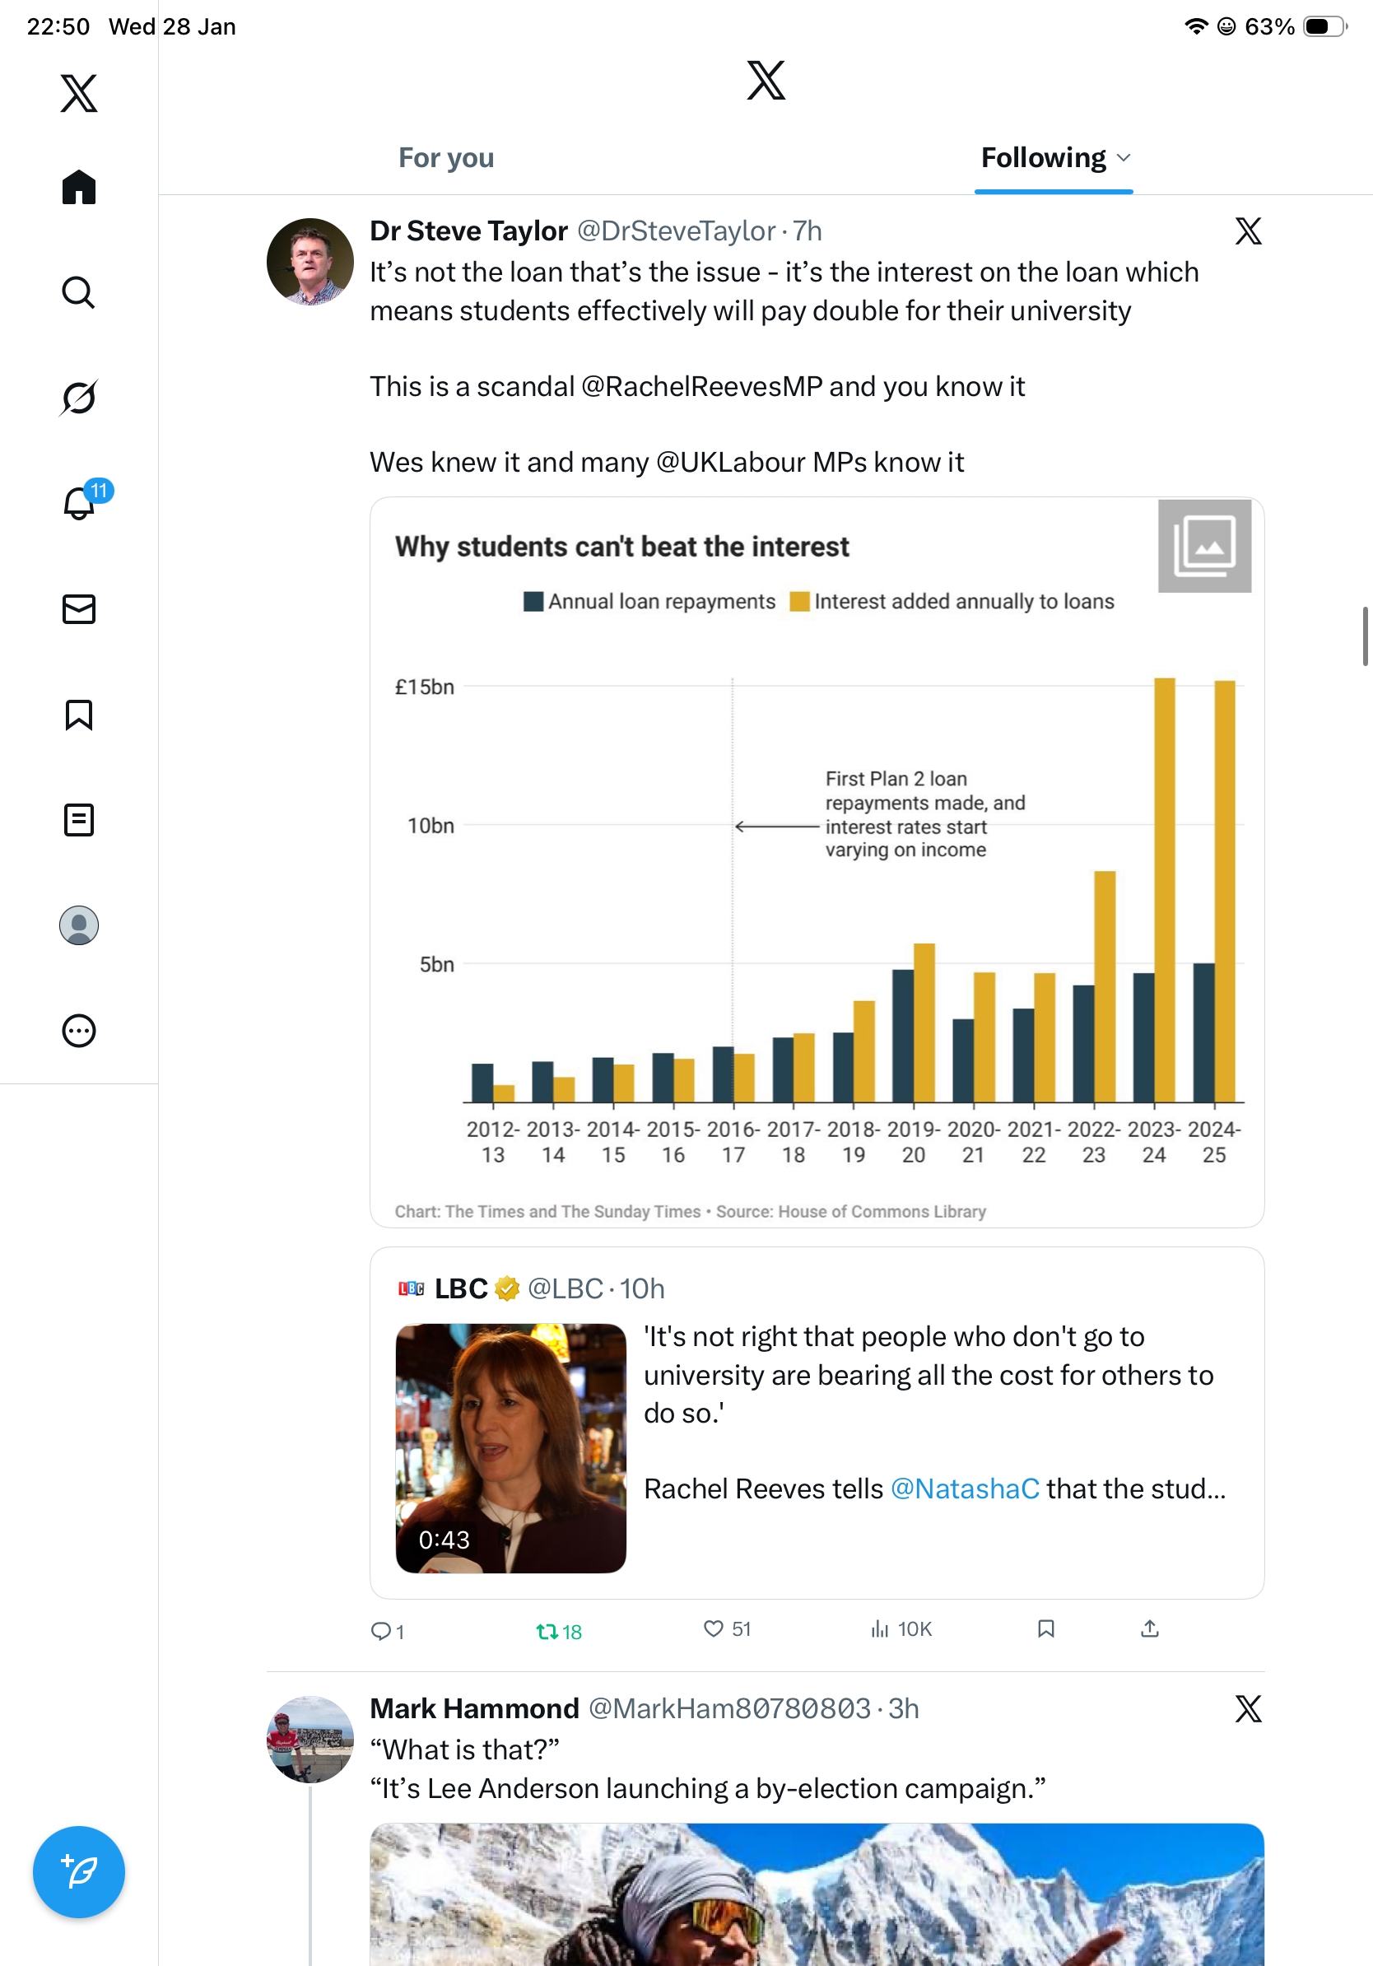Open the Home feed in sidebar
Image resolution: width=1373 pixels, height=1966 pixels.
coord(79,187)
